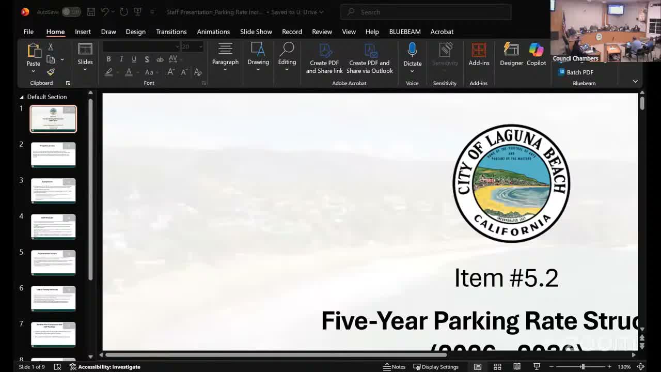
Task: Choose the text highlight color pen
Action: 109,72
